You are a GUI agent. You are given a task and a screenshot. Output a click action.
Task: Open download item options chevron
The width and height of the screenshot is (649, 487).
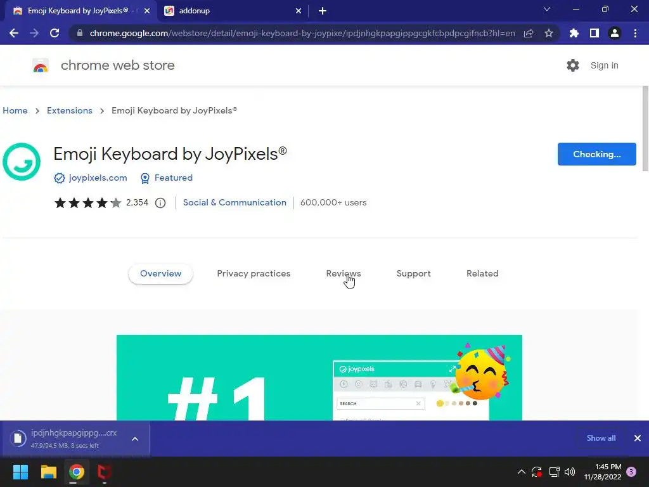tap(135, 439)
